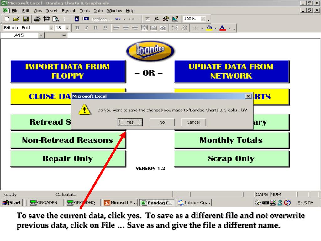Click Update Data From Network button

click(x=232, y=71)
